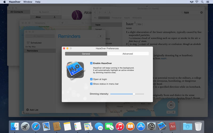The image size is (213, 133).
Task: Select the Thesaurus source in Dictionary
Action: tap(116, 18)
